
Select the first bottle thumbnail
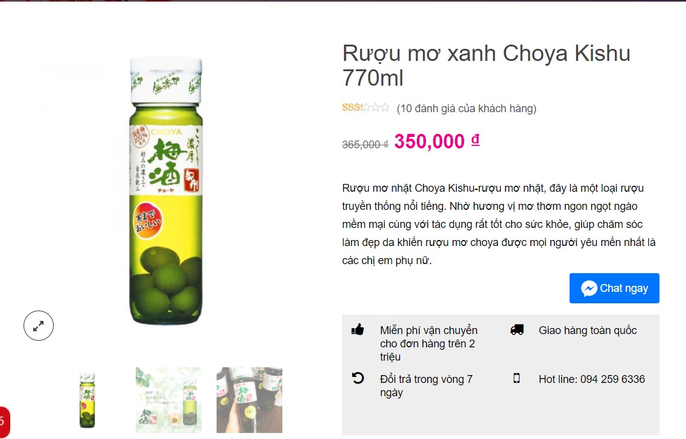tap(87, 400)
